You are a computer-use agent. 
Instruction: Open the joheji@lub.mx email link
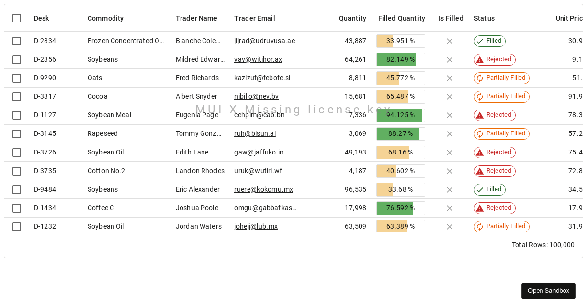click(256, 227)
